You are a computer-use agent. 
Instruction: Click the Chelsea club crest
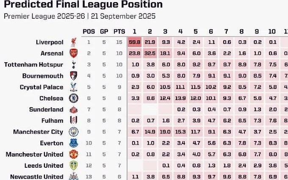74,98
